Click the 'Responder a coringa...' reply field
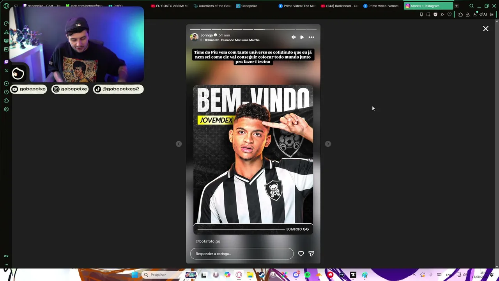The width and height of the screenshot is (499, 281). tap(242, 254)
